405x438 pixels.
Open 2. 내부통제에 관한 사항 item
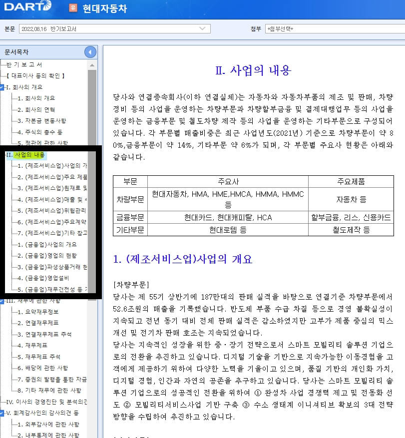coord(48,435)
